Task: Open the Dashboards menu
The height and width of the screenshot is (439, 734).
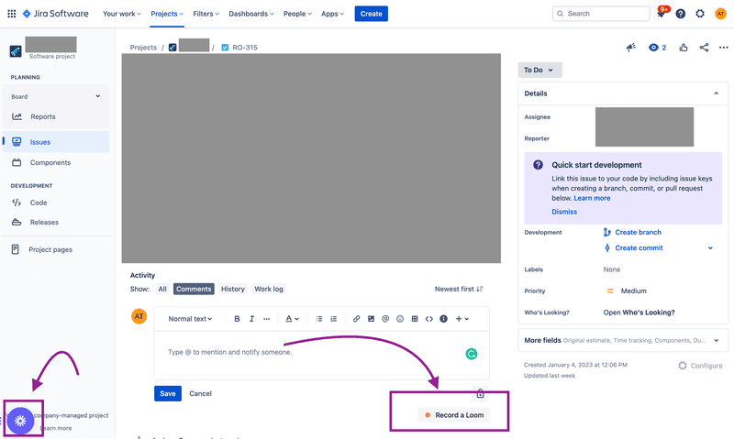Action: click(x=250, y=14)
